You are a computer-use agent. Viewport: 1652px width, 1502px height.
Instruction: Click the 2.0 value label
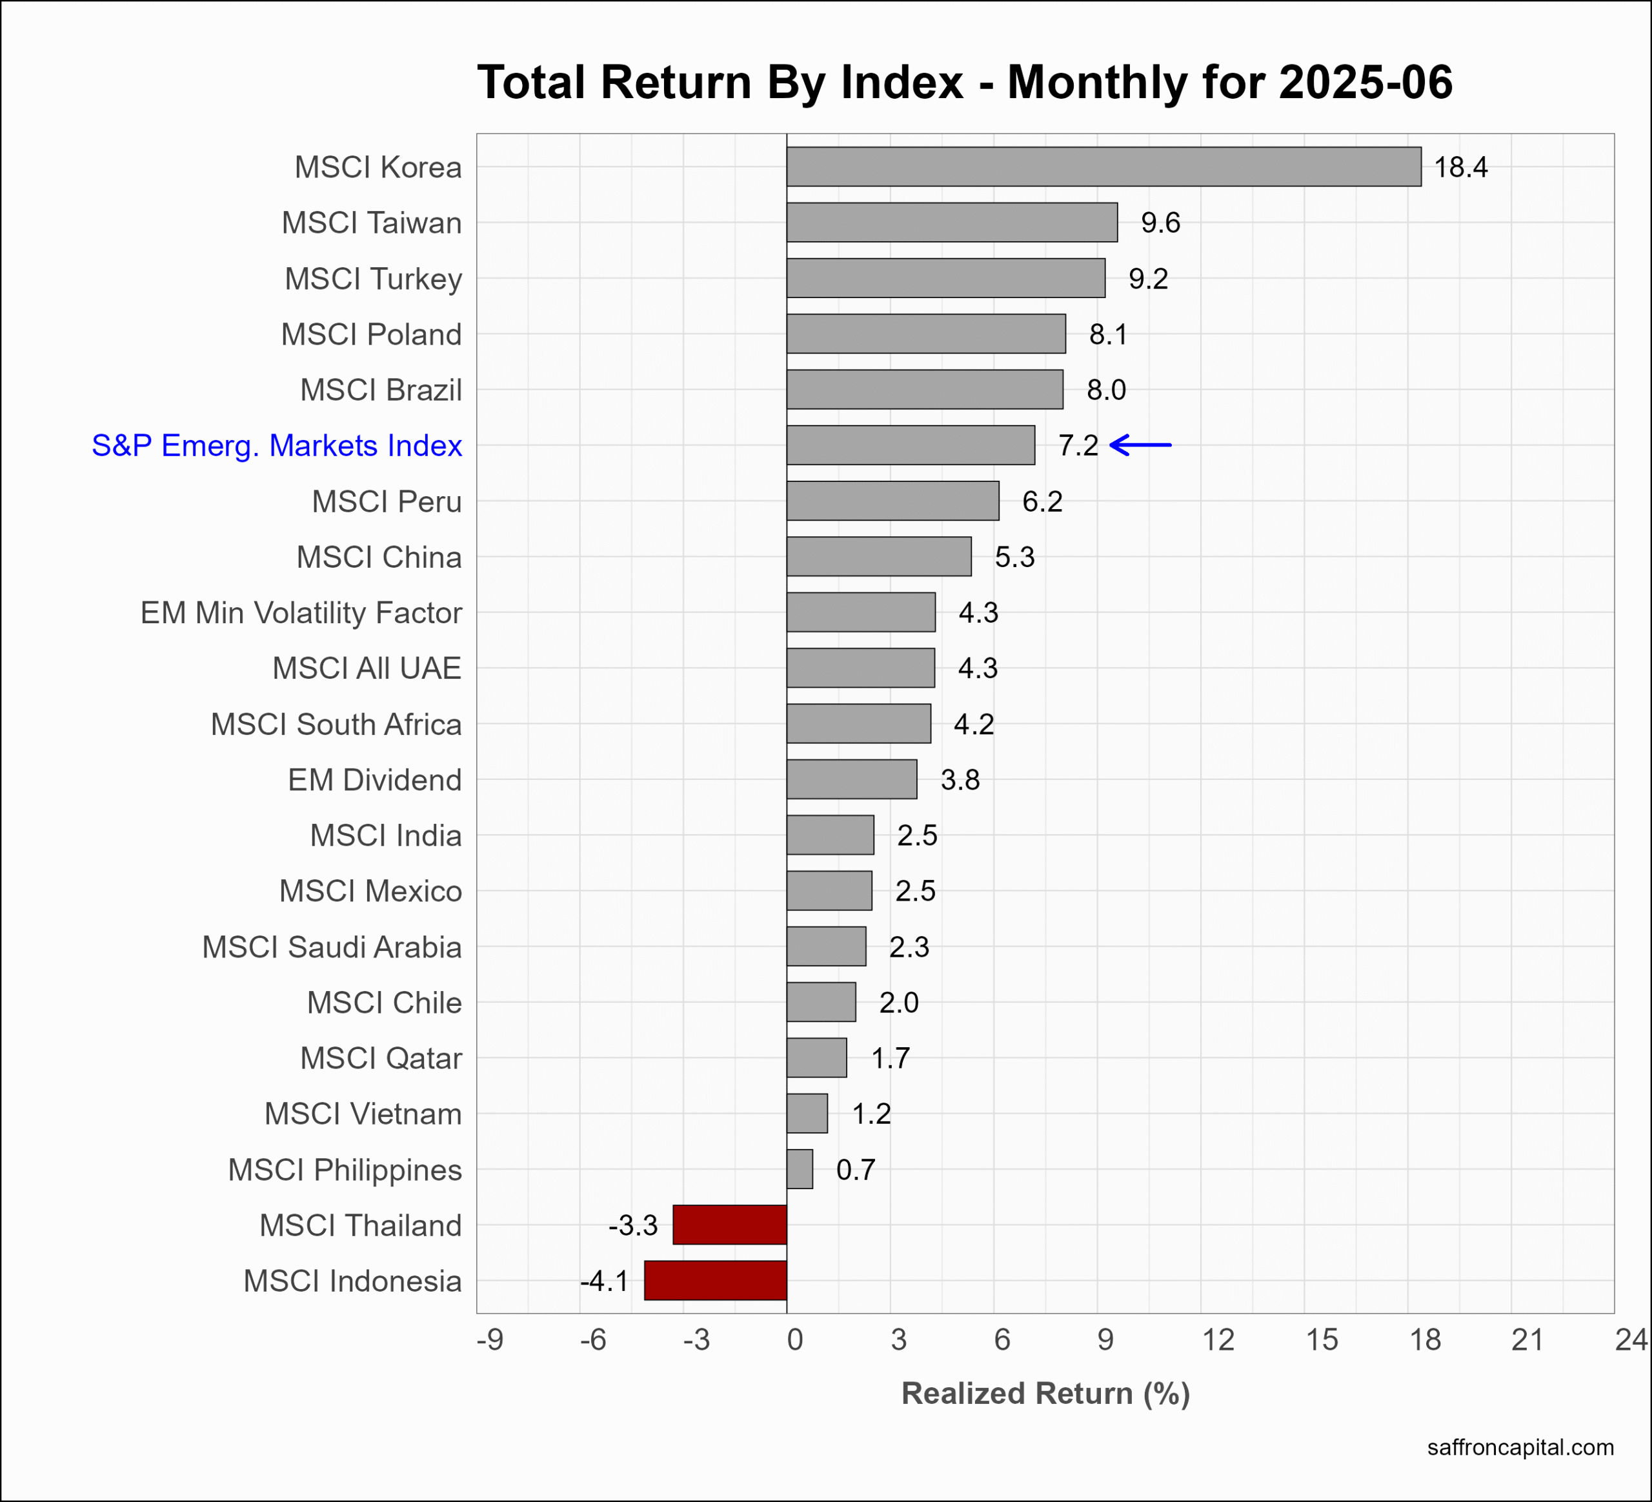pyautogui.click(x=899, y=1002)
